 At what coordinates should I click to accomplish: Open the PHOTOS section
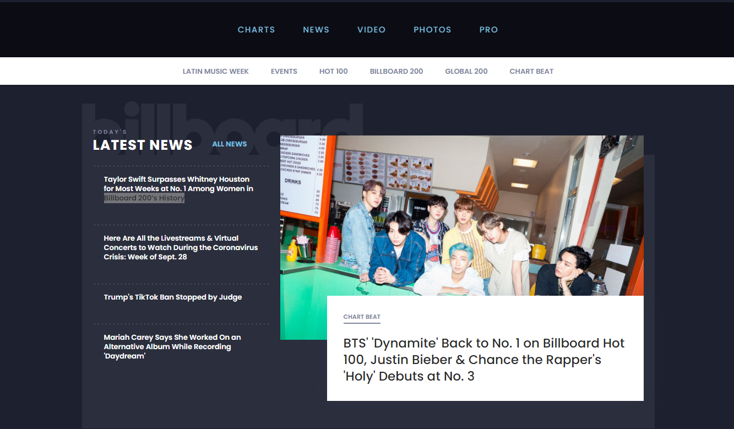click(x=432, y=30)
